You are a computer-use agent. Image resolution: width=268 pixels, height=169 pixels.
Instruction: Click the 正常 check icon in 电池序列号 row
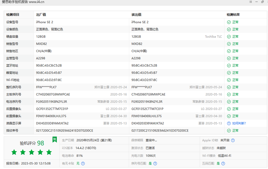point(229,102)
